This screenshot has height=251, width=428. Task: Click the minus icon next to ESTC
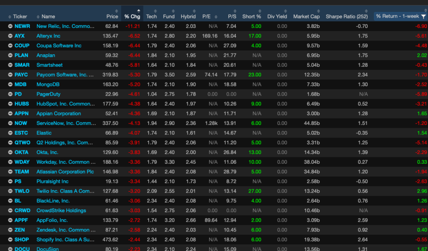10,133
